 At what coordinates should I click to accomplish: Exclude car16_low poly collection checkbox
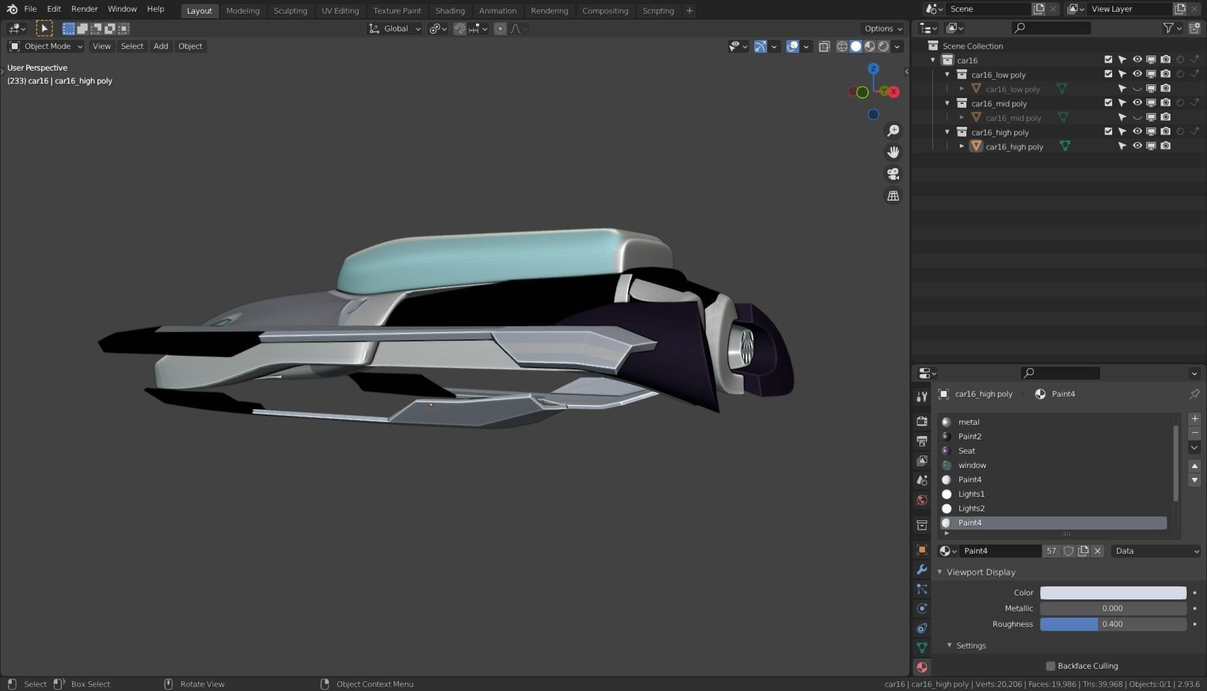click(x=1108, y=74)
